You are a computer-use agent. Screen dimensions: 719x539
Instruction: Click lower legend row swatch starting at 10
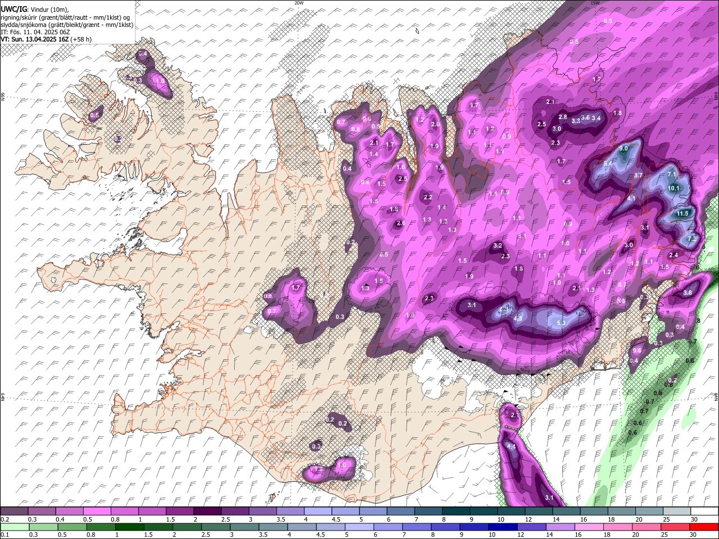coord(503,527)
